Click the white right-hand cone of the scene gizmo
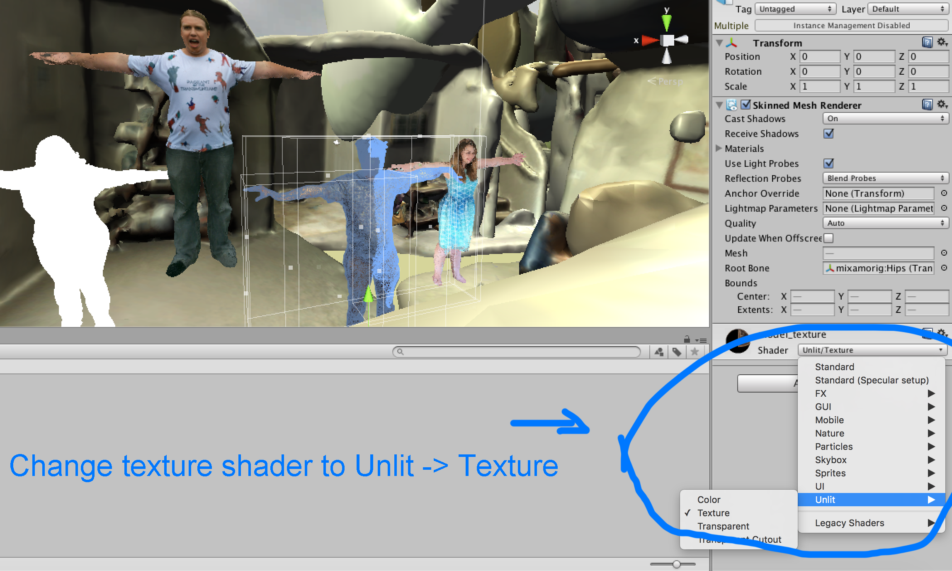 [682, 40]
